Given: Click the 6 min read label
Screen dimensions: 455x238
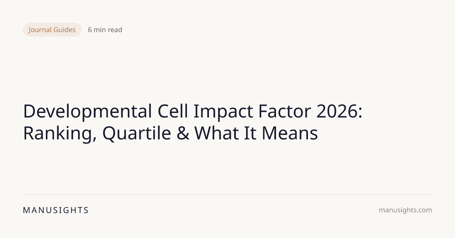Looking at the screenshot, I should [x=105, y=30].
